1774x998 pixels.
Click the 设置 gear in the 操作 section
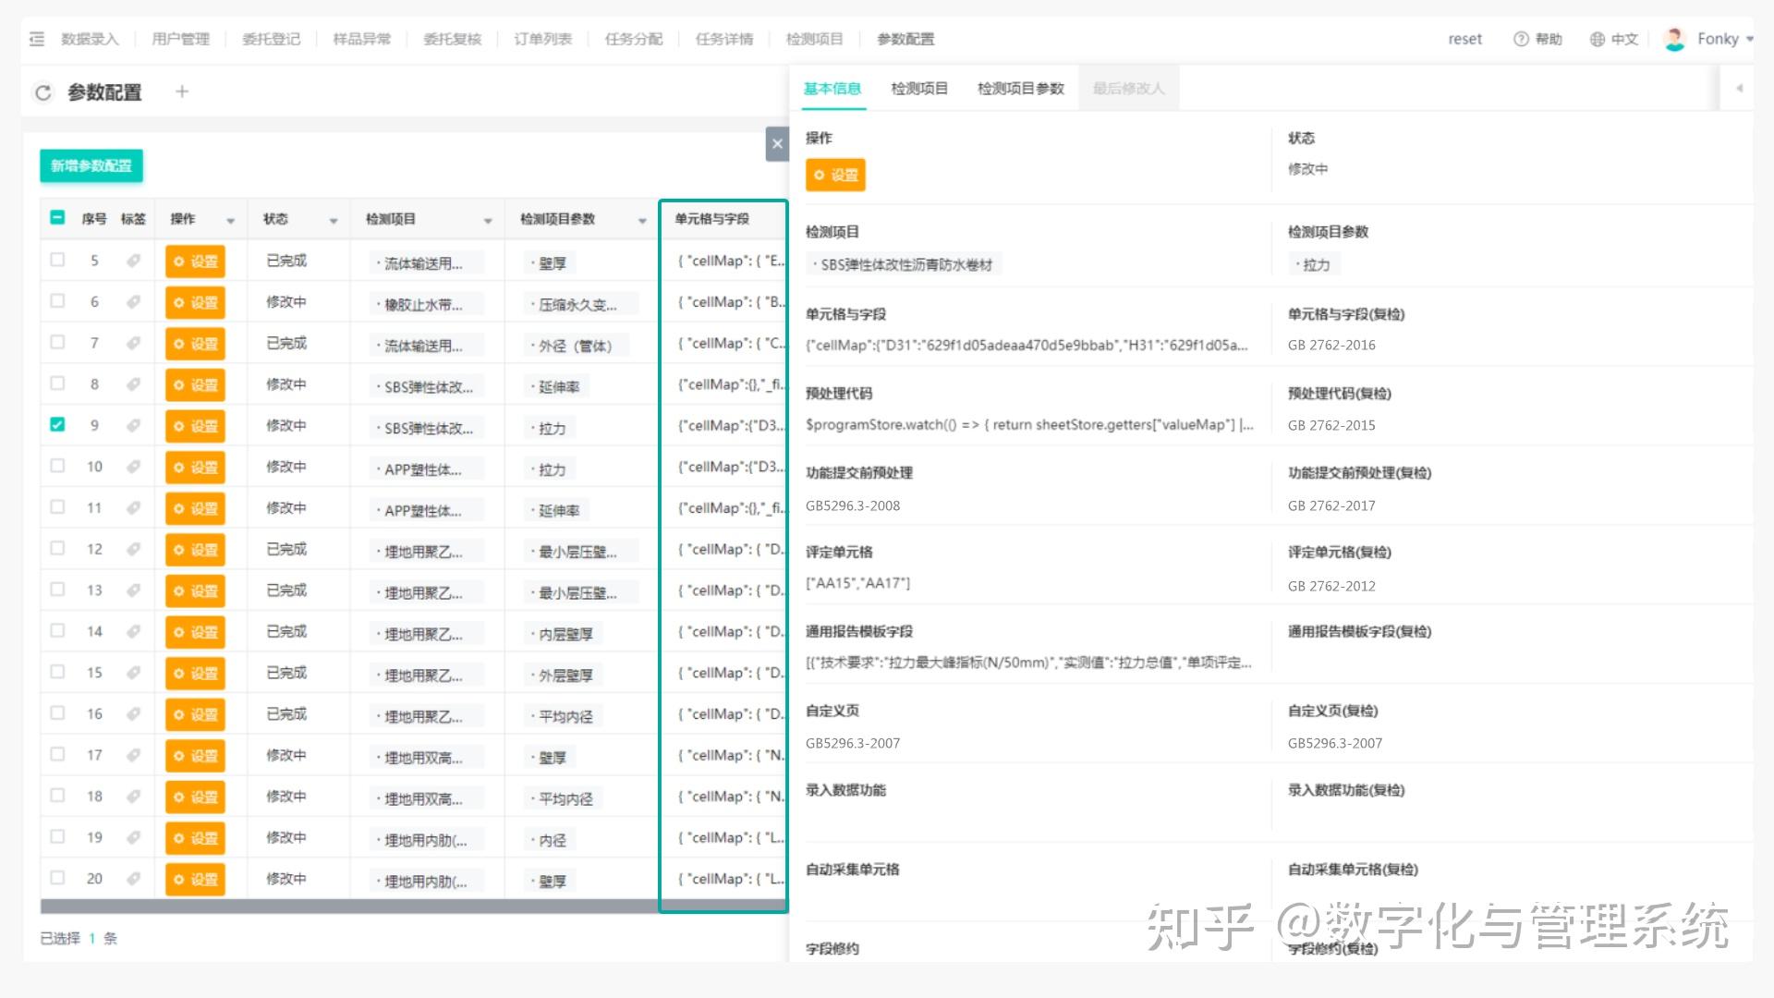coord(834,174)
